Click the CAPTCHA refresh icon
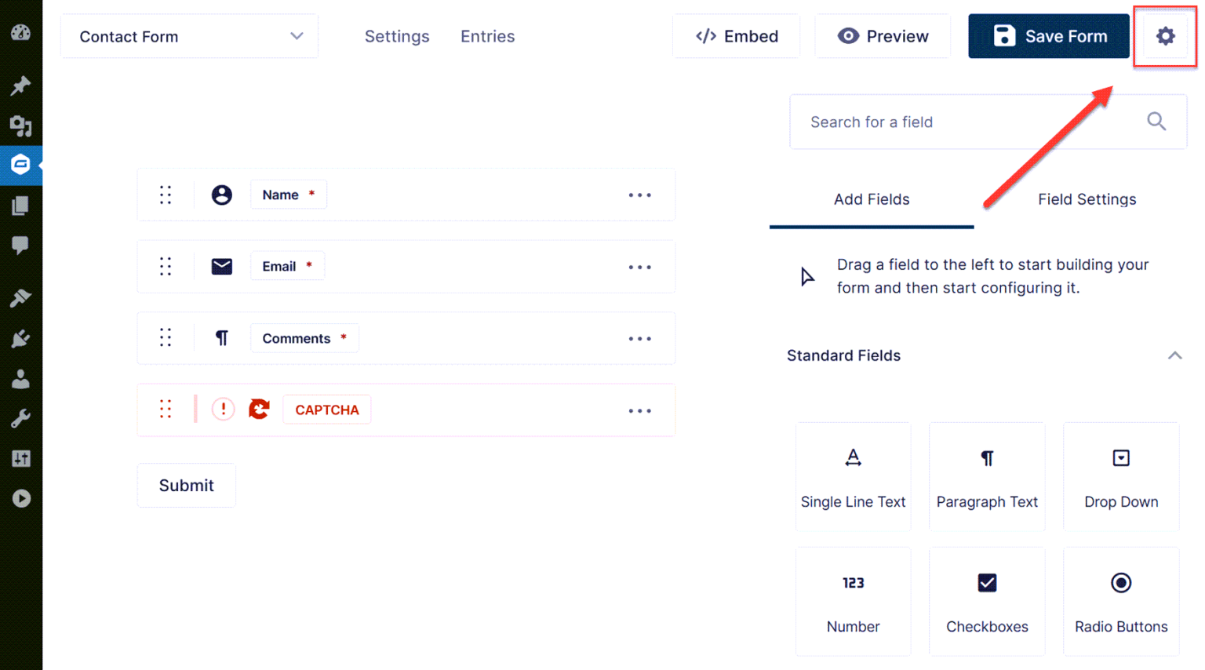The width and height of the screenshot is (1205, 670). [259, 409]
